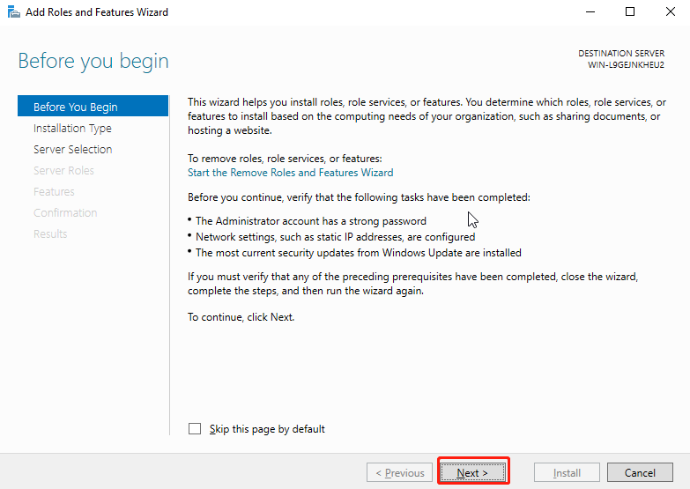Click the Features step in sidebar

(x=54, y=192)
